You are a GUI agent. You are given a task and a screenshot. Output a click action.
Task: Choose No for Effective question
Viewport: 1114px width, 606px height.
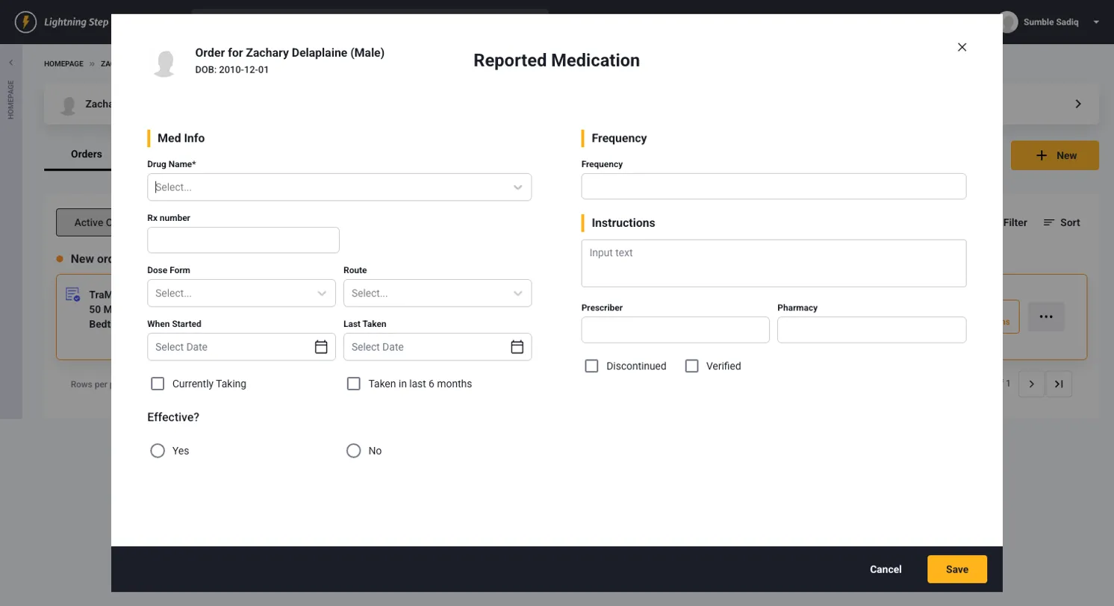[354, 451]
